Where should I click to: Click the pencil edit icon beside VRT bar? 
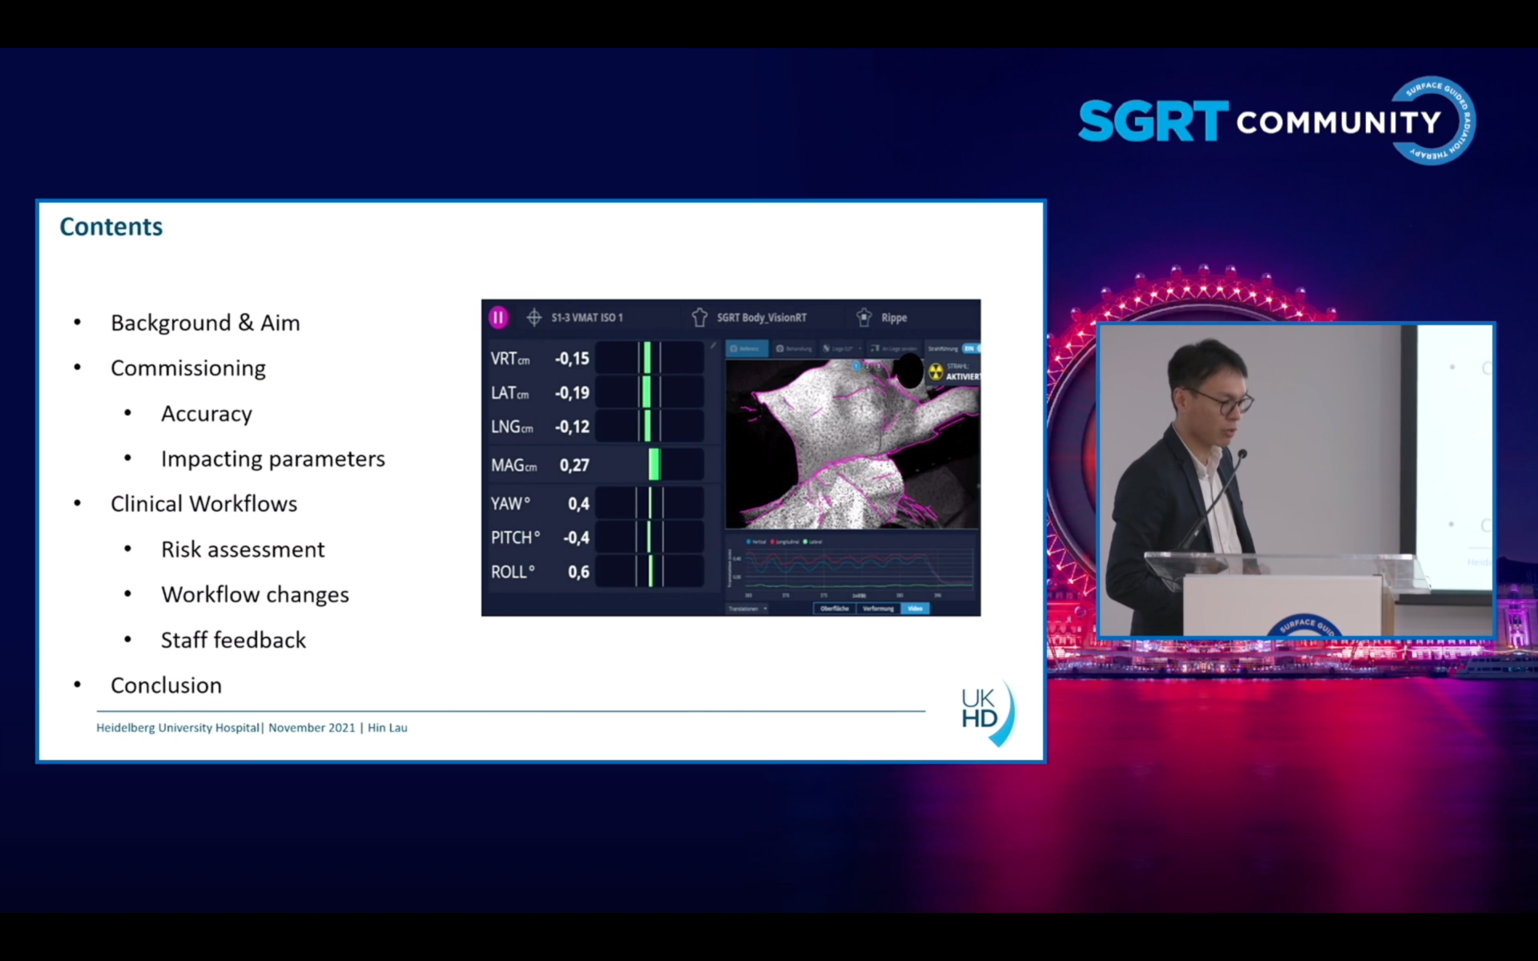tap(713, 346)
